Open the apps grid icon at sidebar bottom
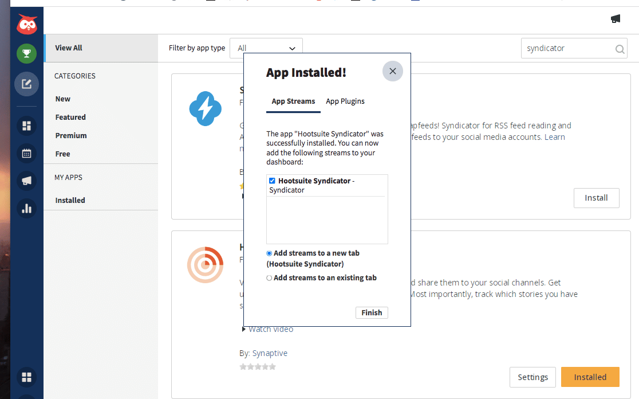This screenshot has height=399, width=639. 26,377
